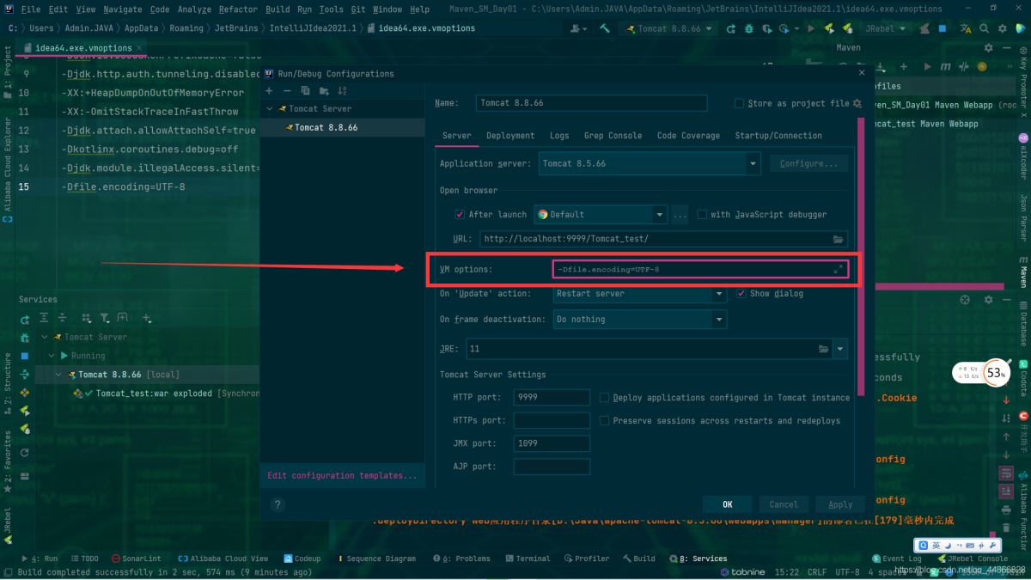This screenshot has width=1031, height=580.
Task: Open Search Everywhere with magnifier icon
Action: [984, 27]
